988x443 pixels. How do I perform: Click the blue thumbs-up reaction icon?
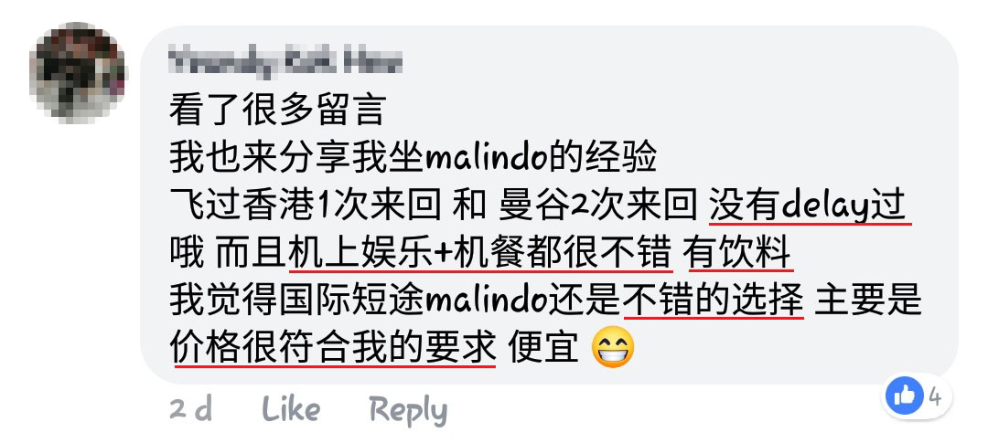(904, 396)
